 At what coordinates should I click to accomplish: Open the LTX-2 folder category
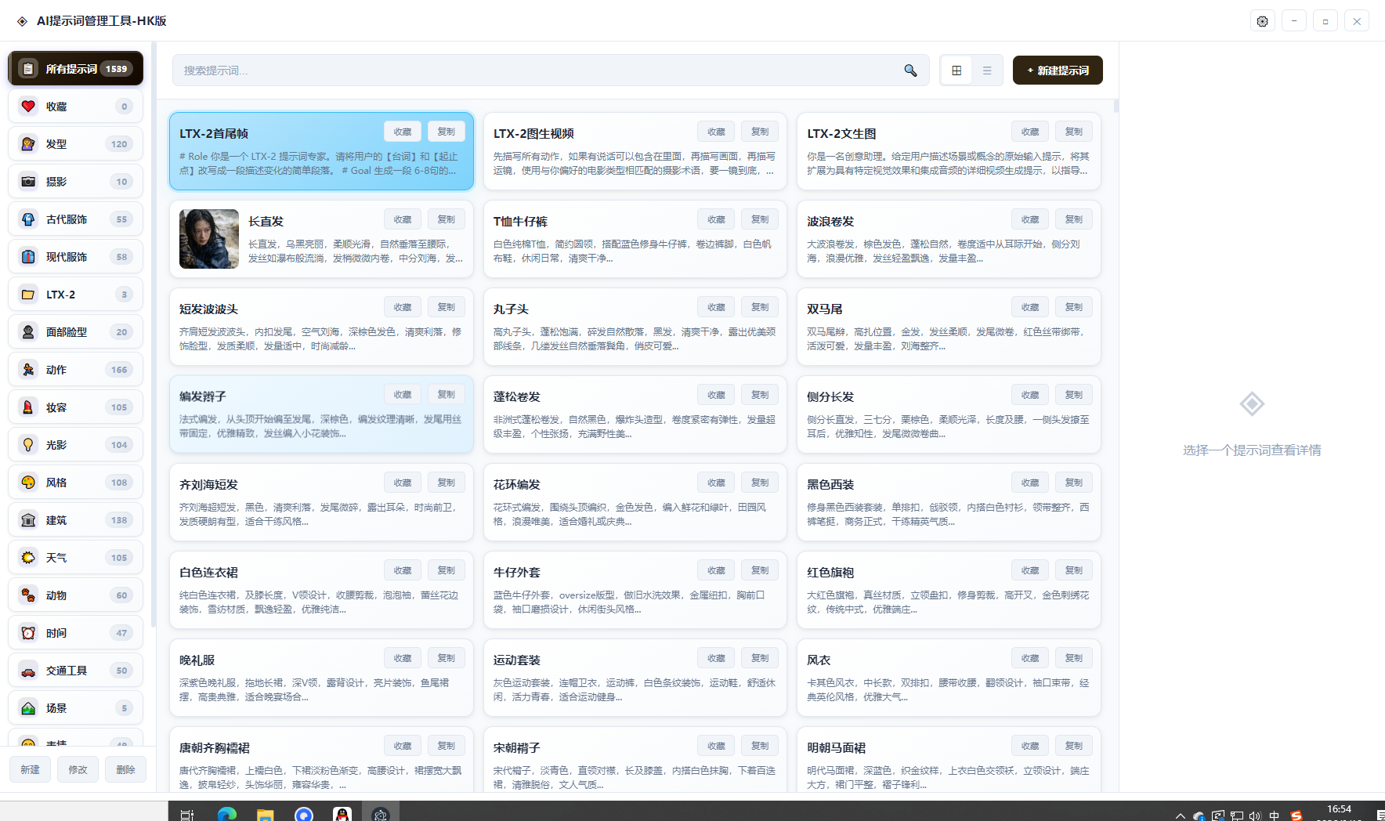pos(76,295)
